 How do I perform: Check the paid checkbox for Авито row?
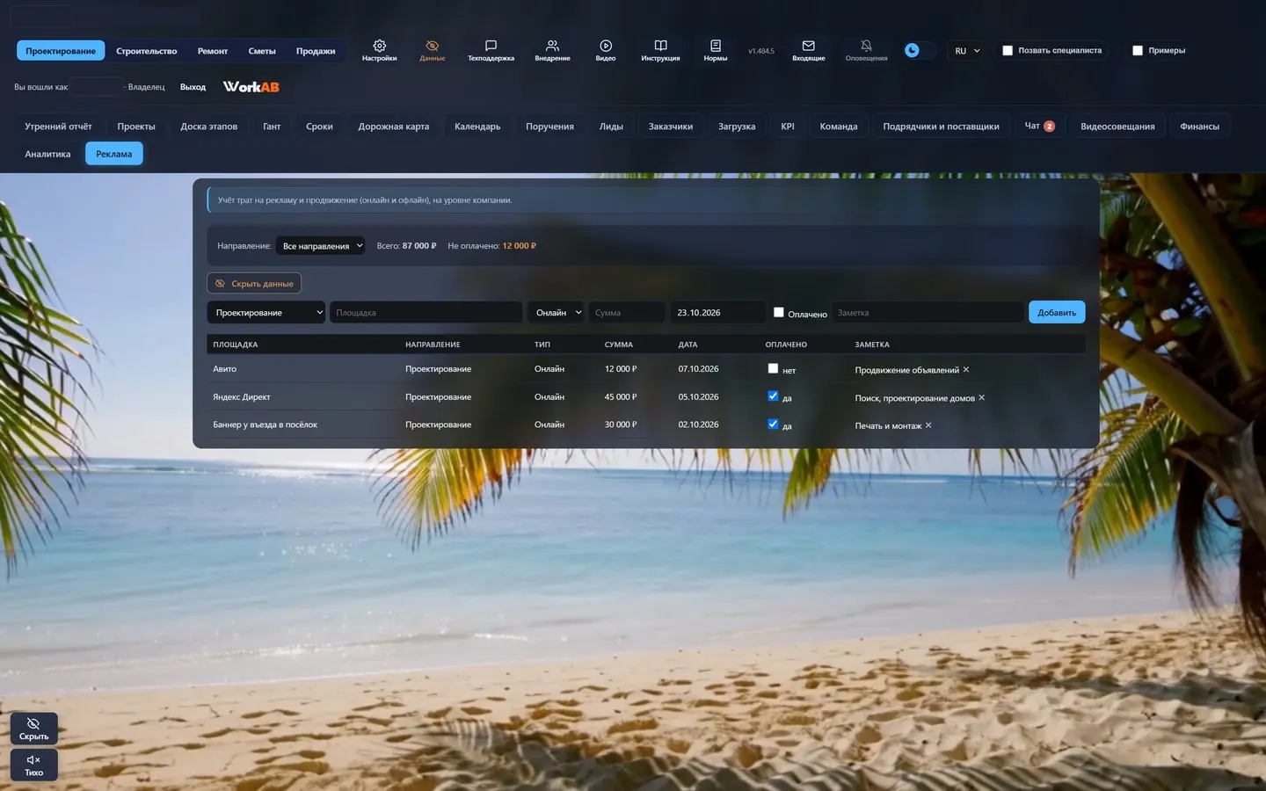coord(773,368)
